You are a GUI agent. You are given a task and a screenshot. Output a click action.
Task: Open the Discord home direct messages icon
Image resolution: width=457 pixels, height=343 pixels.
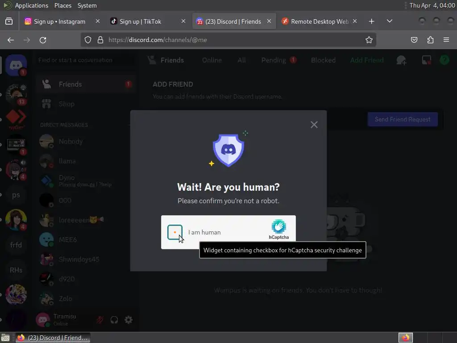click(16, 65)
